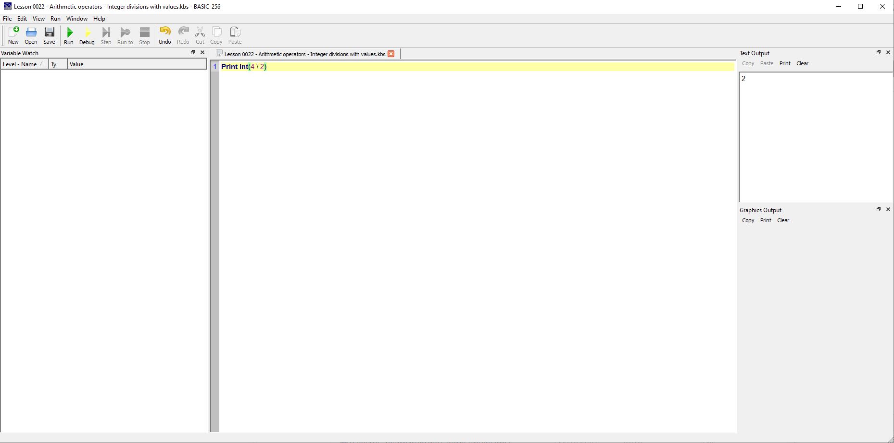Close the Lesson 0022 tab with red X
This screenshot has height=443, width=894.
(391, 54)
